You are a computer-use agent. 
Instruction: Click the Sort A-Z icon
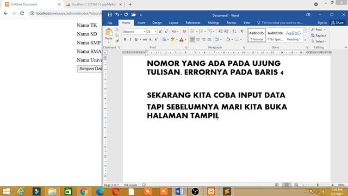[234, 32]
